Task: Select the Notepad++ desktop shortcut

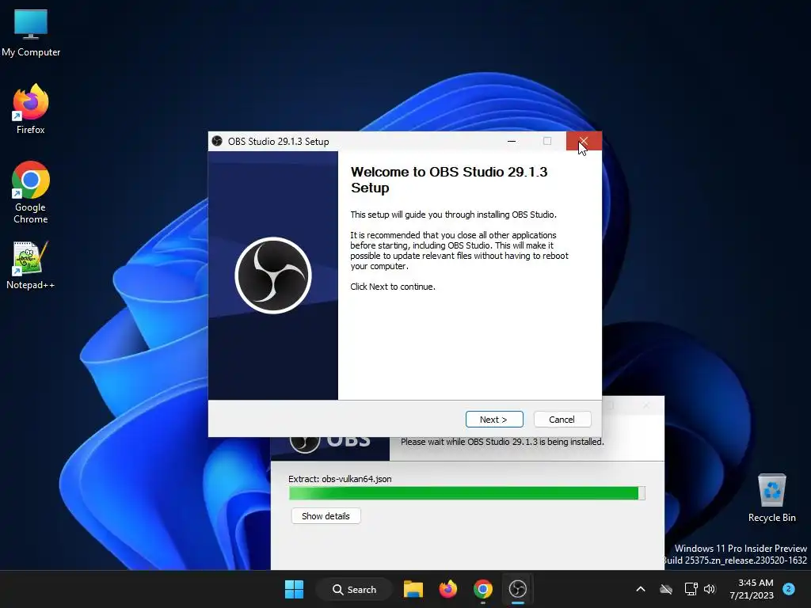Action: (31, 266)
